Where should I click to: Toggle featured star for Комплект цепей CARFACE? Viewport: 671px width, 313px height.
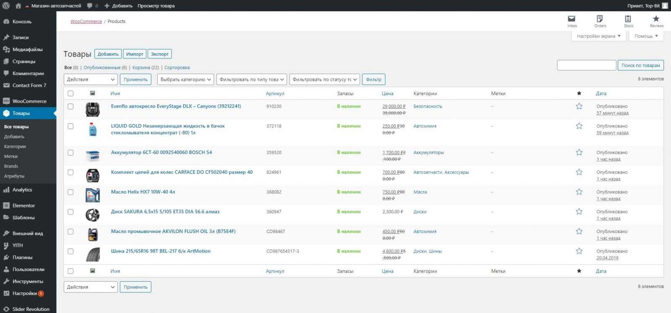(x=579, y=172)
